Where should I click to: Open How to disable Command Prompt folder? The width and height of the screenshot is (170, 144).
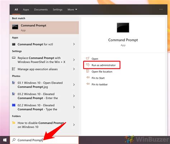[x=44, y=125]
